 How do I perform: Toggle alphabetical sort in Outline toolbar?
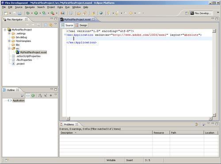[x=40, y=96]
